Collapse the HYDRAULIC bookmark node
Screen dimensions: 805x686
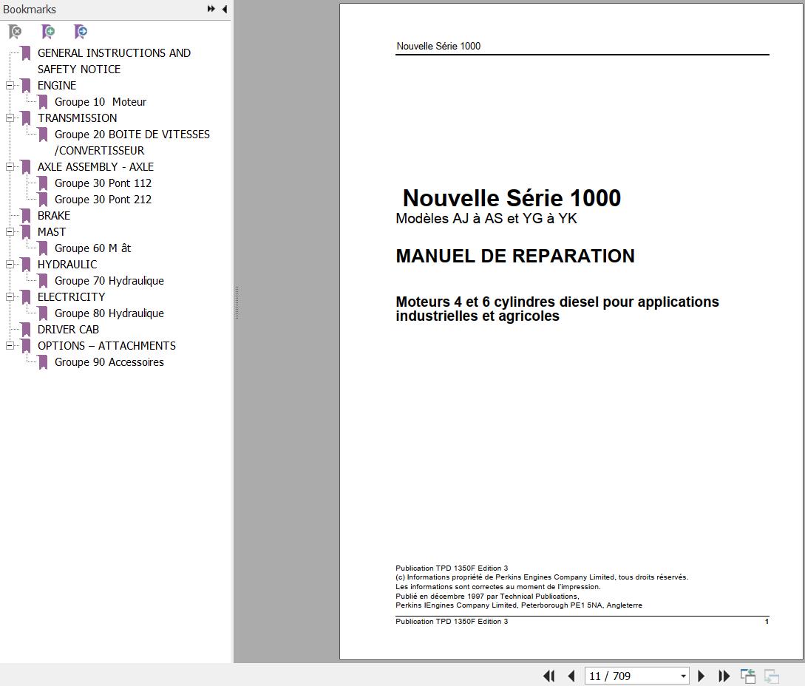[10, 265]
